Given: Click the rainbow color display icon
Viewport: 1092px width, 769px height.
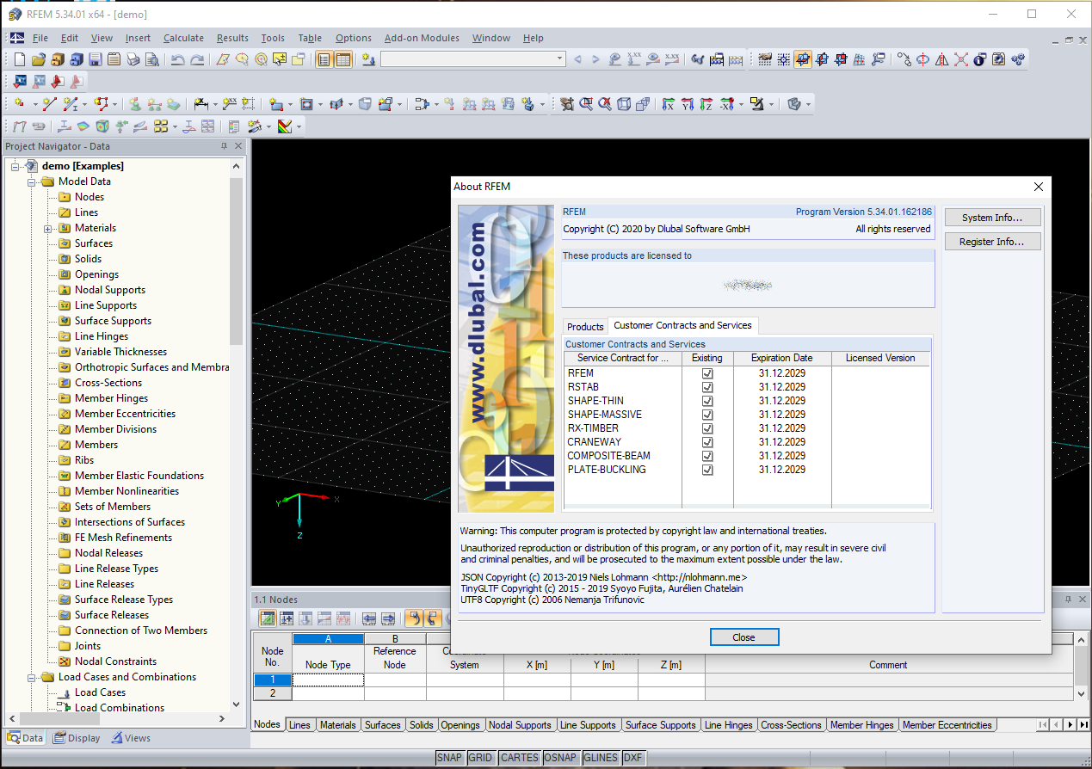Looking at the screenshot, I should point(285,126).
